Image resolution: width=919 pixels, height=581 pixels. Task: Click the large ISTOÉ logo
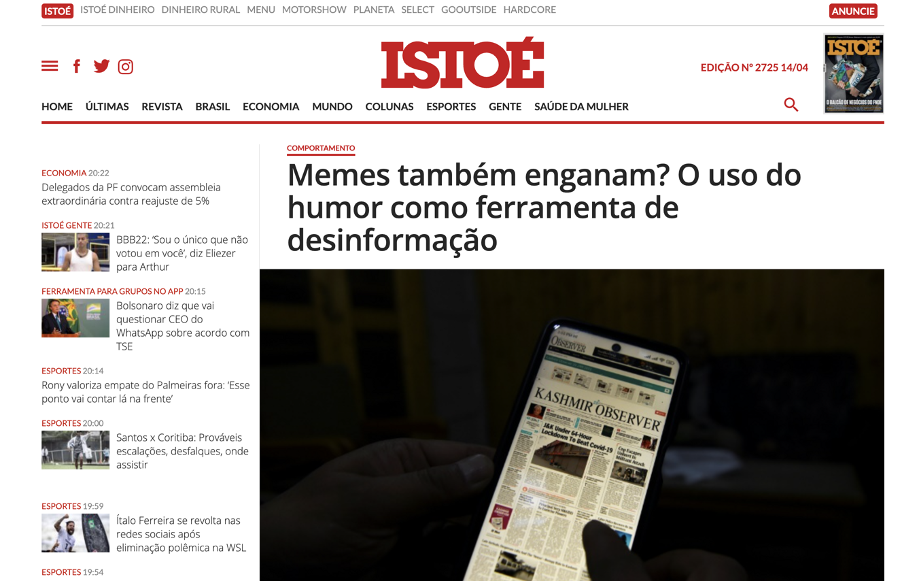[462, 63]
